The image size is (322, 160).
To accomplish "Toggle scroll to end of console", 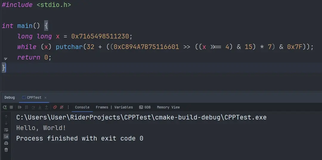I will click(x=6, y=136).
